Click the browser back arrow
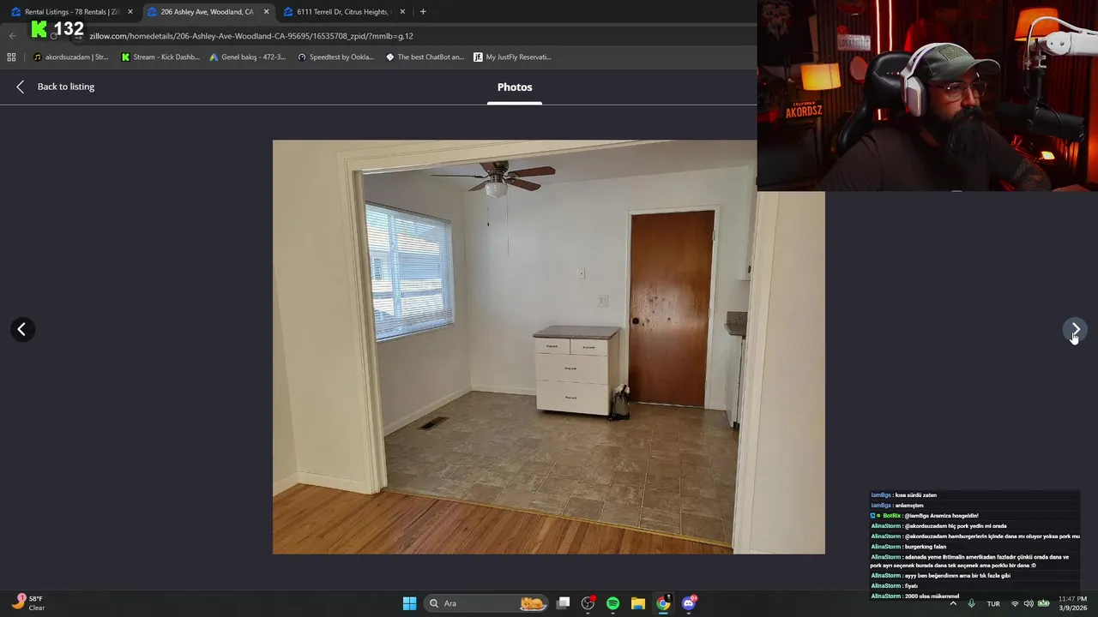The width and height of the screenshot is (1098, 617). point(12,36)
